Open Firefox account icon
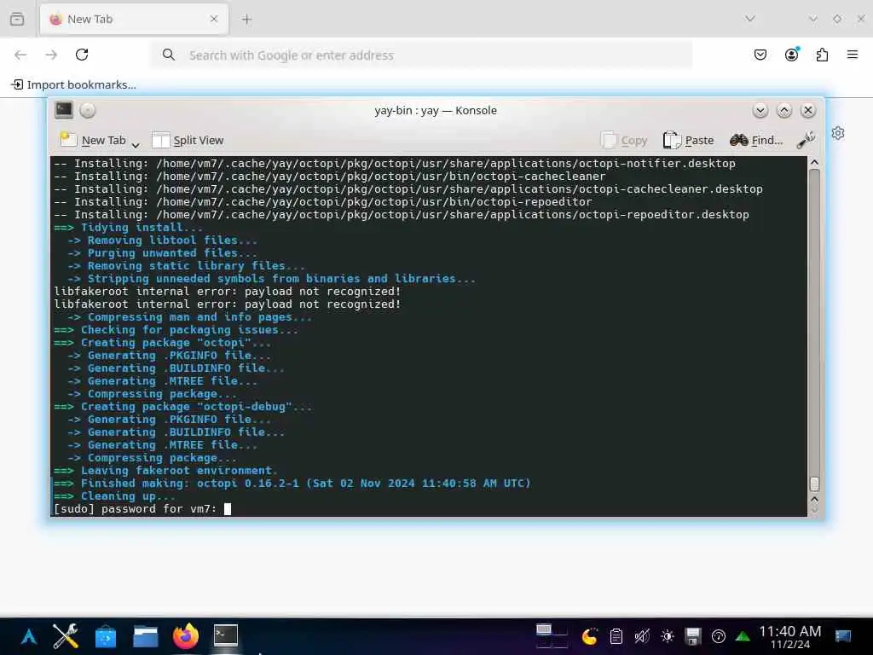The width and height of the screenshot is (873, 655). coord(791,55)
